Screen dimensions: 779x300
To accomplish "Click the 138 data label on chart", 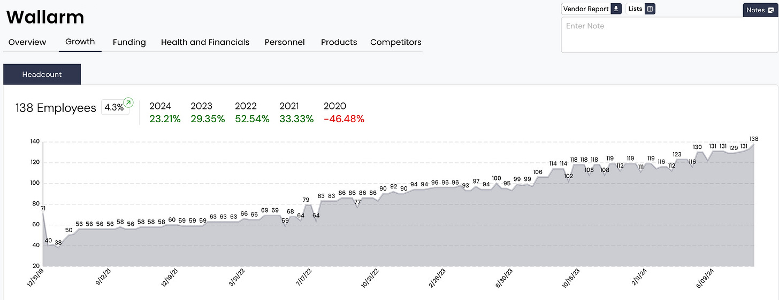I will pyautogui.click(x=754, y=139).
